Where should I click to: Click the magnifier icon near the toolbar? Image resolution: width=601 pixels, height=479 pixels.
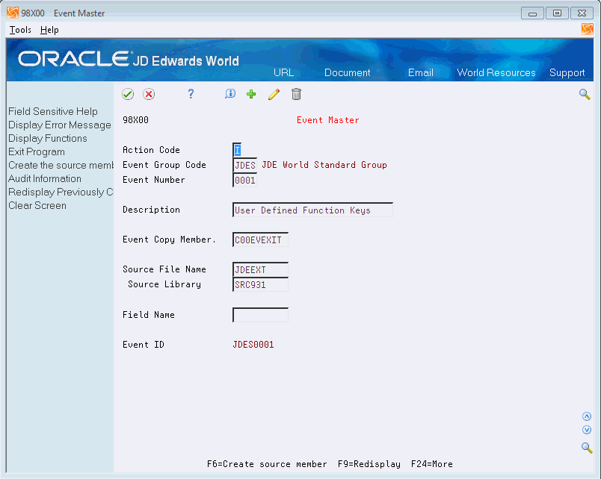[x=585, y=94]
